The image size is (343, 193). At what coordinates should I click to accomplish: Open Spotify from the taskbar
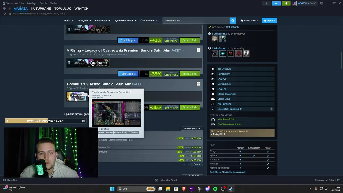[215, 189]
